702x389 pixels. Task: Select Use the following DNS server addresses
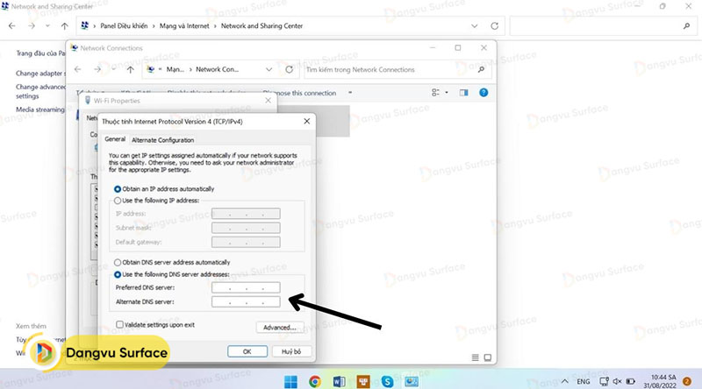coord(171,274)
